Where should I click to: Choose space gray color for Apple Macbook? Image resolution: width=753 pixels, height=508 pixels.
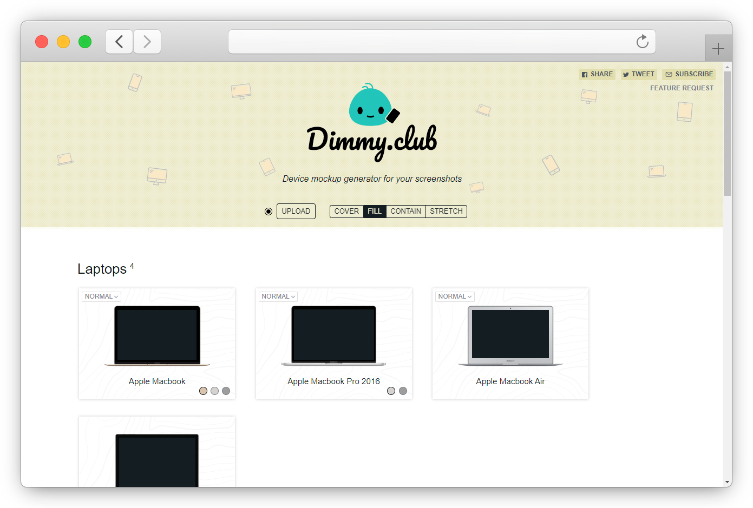(226, 391)
